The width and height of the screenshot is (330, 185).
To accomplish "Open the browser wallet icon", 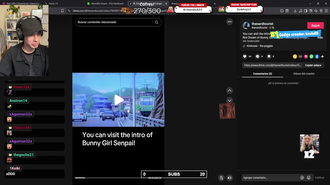I will [311, 11].
